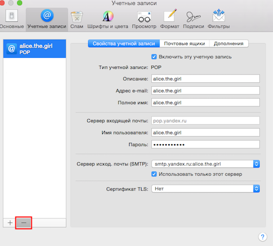Image resolution: width=273 pixels, height=246 pixels.
Task: Open the Основные preferences pane
Action: coord(11,19)
